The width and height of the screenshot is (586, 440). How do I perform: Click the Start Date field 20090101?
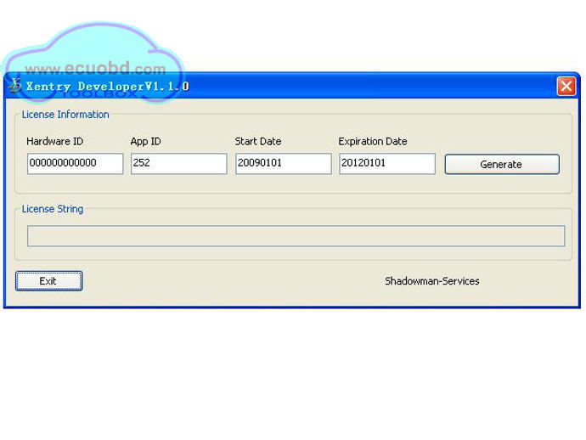point(284,163)
